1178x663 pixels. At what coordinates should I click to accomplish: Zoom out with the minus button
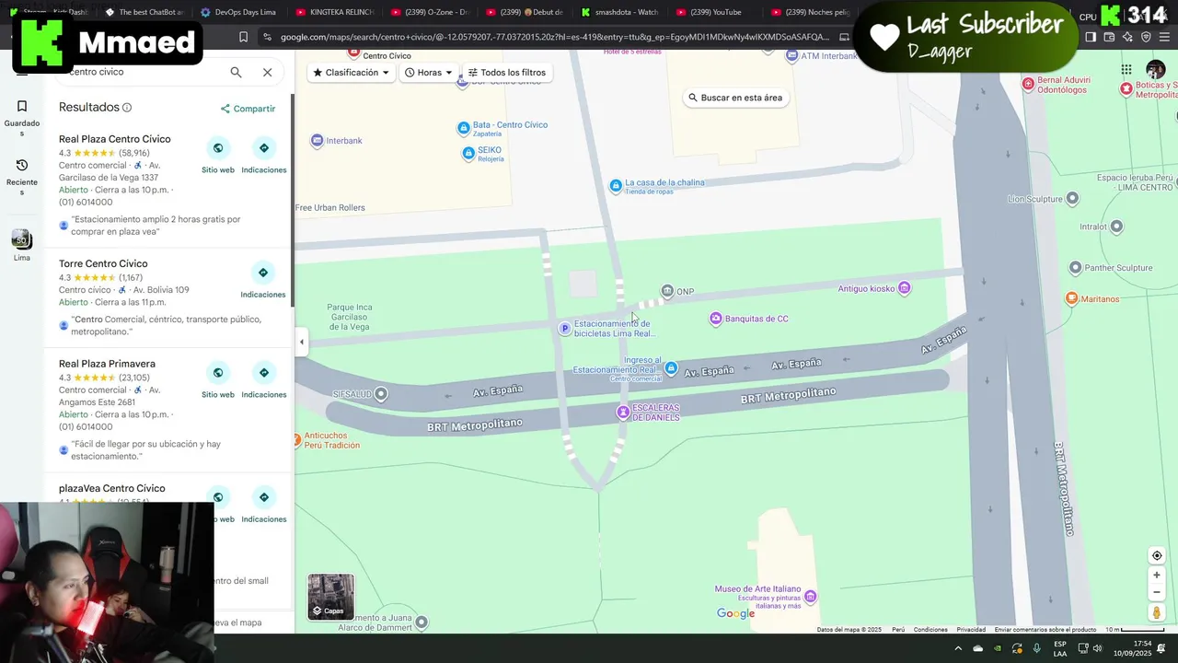click(x=1157, y=592)
